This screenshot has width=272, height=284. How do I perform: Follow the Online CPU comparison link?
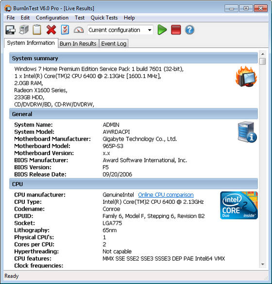pyautogui.click(x=166, y=195)
